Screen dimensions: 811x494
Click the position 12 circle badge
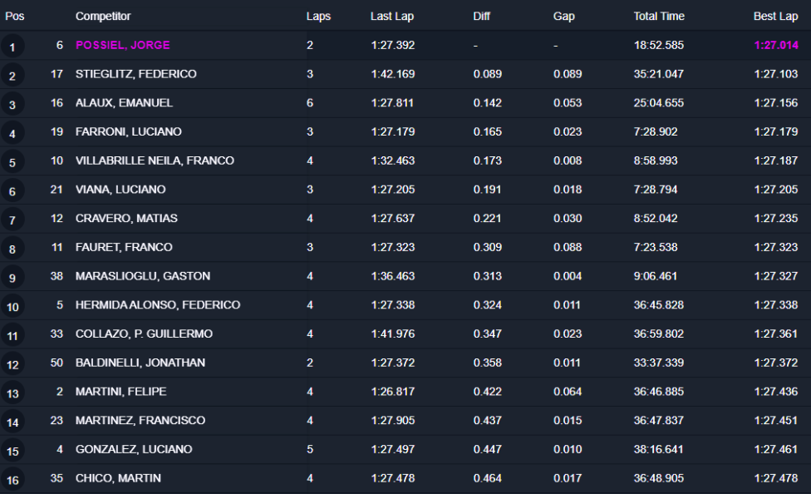click(12, 365)
